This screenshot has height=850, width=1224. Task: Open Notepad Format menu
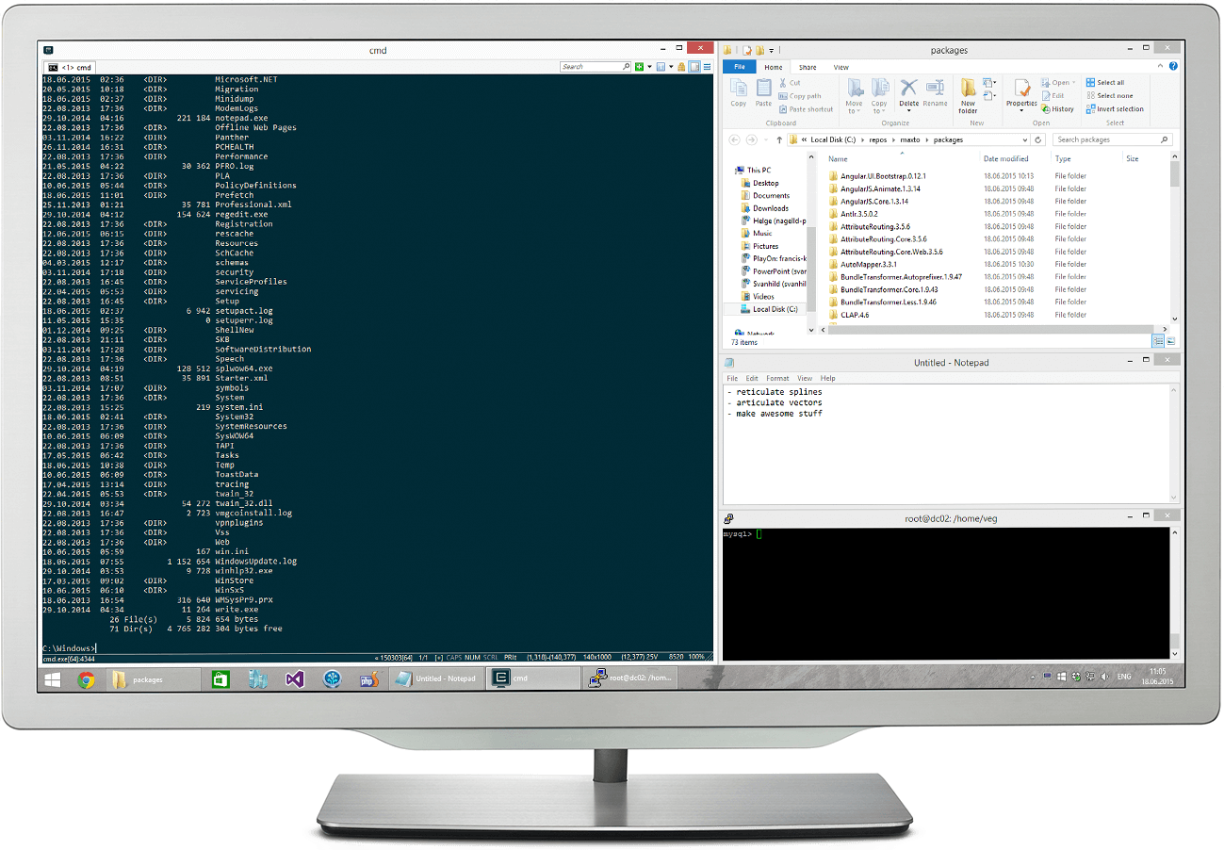click(777, 378)
